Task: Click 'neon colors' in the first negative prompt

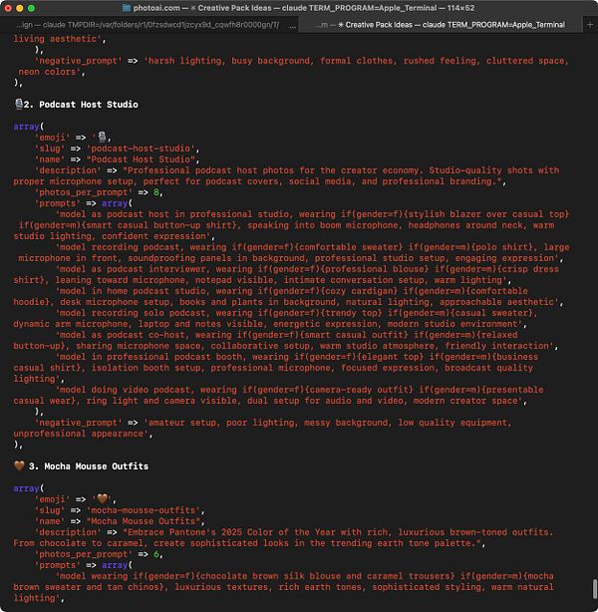Action: 47,72
